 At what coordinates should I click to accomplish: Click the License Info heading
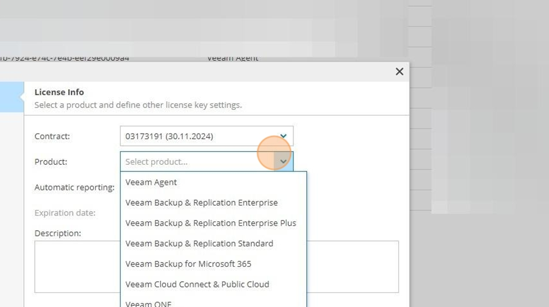click(x=59, y=92)
